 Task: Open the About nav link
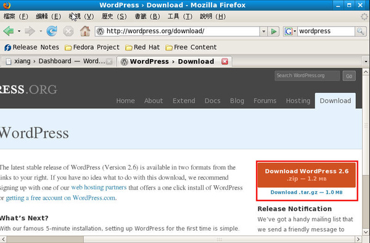pos(154,101)
